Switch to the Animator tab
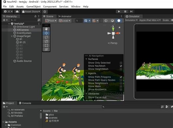173x128 pixels. pos(65,16)
